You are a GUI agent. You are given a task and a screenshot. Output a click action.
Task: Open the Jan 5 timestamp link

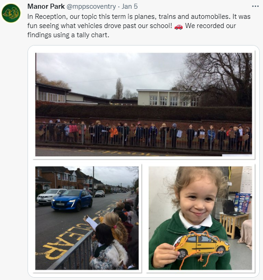[x=129, y=6]
